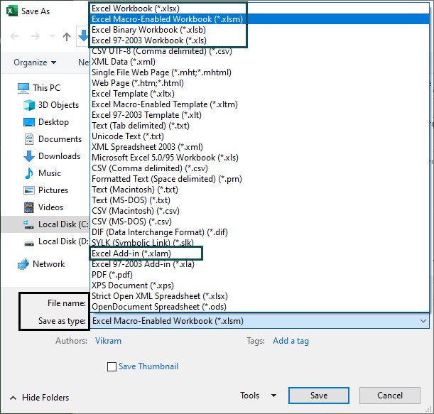Open the Organize menu
Screen dimensions: 434x414
[x=35, y=62]
